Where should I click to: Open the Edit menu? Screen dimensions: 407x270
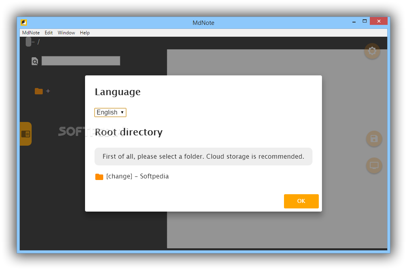click(x=49, y=33)
